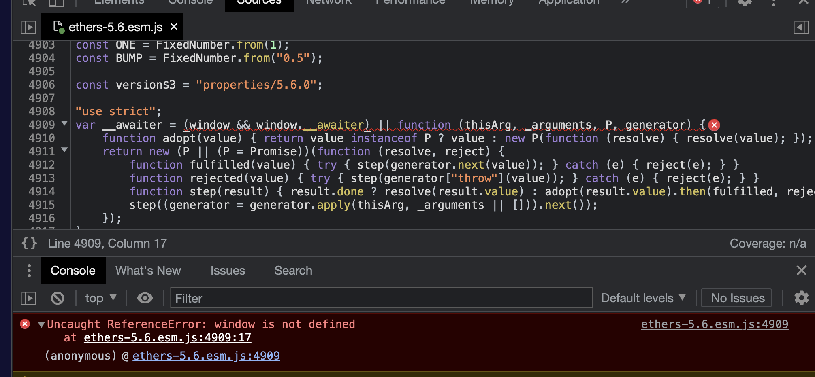Show the console sidebar
815x377 pixels.
point(28,298)
